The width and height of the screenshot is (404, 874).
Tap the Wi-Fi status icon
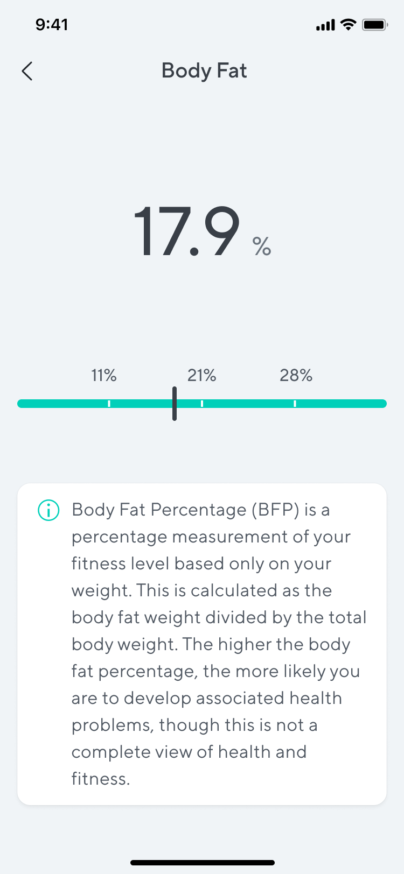click(349, 24)
